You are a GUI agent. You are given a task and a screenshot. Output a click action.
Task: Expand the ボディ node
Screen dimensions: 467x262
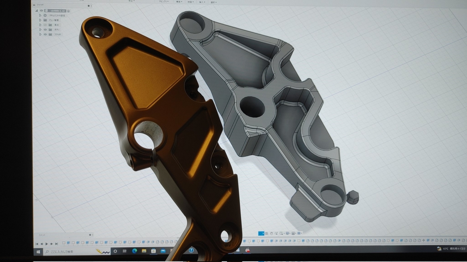click(x=40, y=29)
